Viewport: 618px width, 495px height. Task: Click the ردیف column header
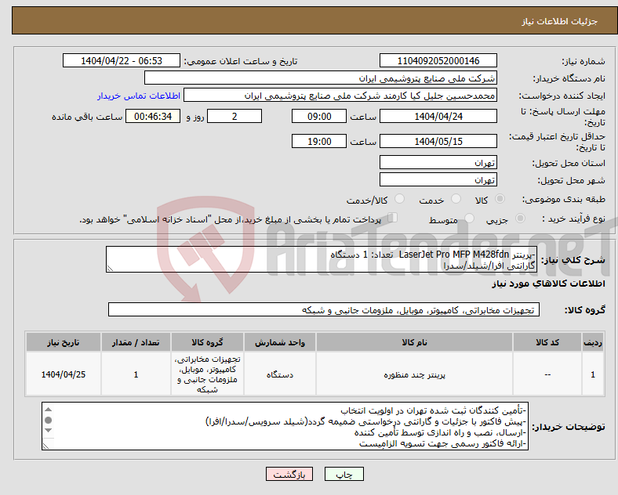pos(593,342)
